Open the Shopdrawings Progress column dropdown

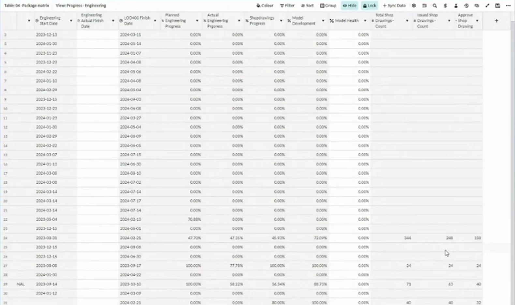(281, 21)
